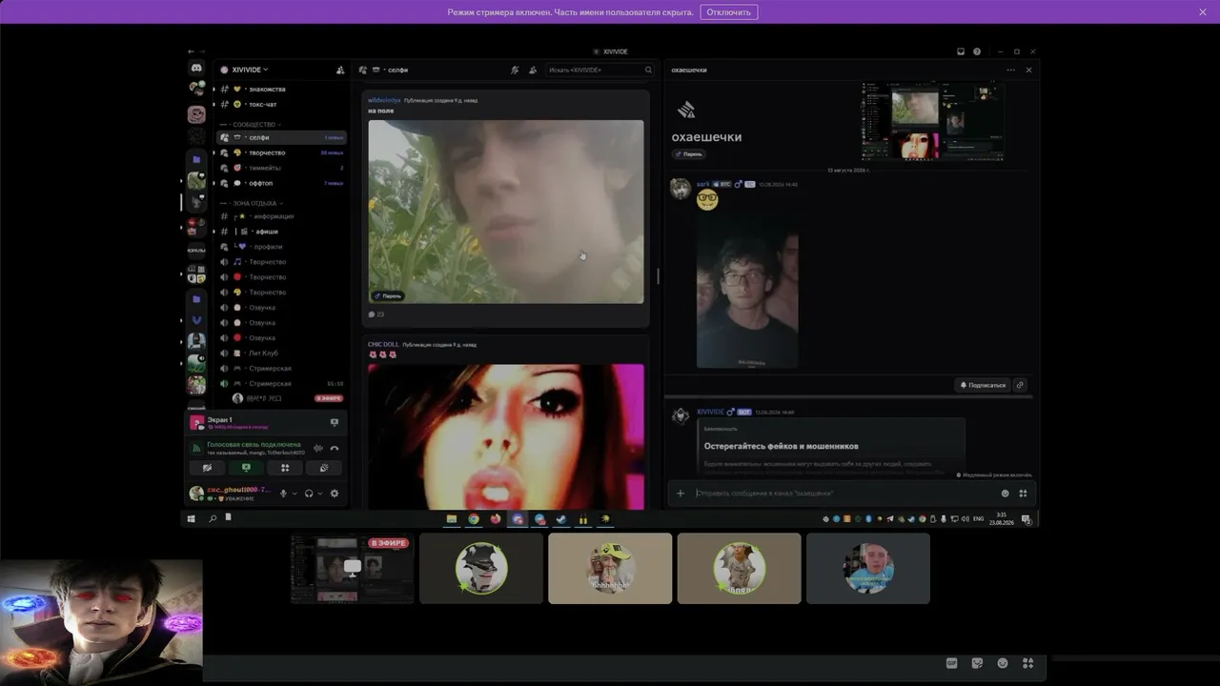Viewport: 1220px width, 686px height.
Task: Open the тиммейты forum channel
Action: click(x=282, y=168)
